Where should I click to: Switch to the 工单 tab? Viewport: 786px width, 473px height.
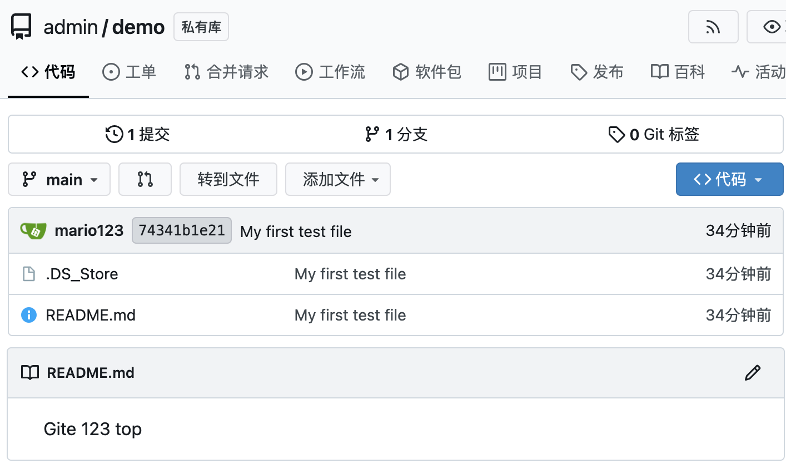[130, 72]
